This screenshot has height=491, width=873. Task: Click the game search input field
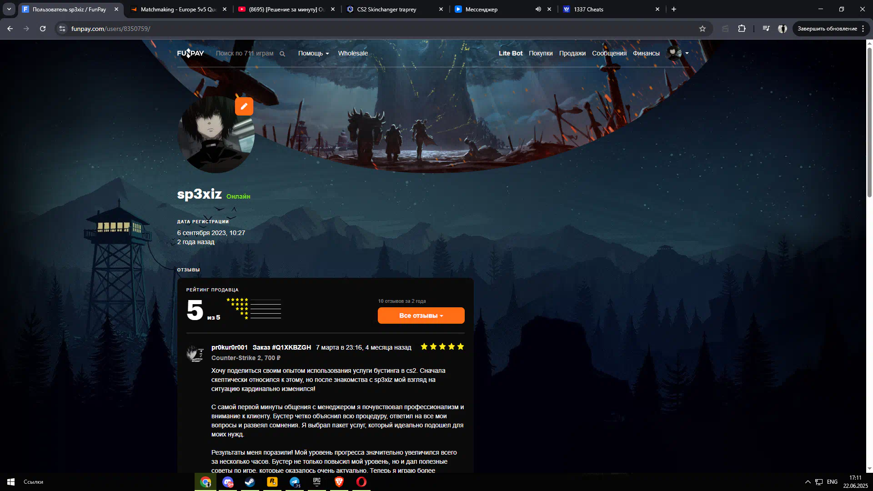click(246, 54)
